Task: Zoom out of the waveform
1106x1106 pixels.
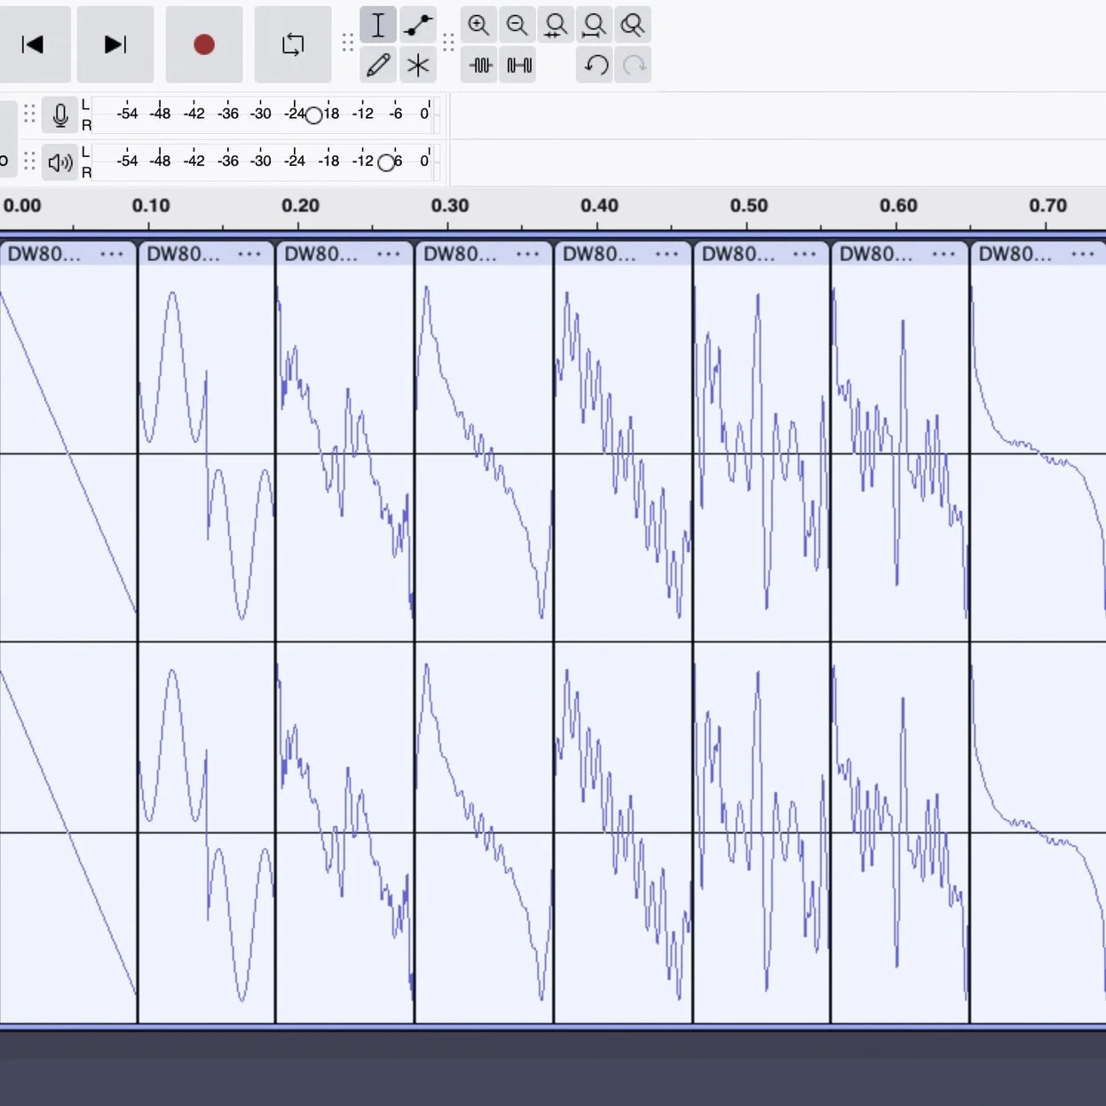Action: click(517, 25)
